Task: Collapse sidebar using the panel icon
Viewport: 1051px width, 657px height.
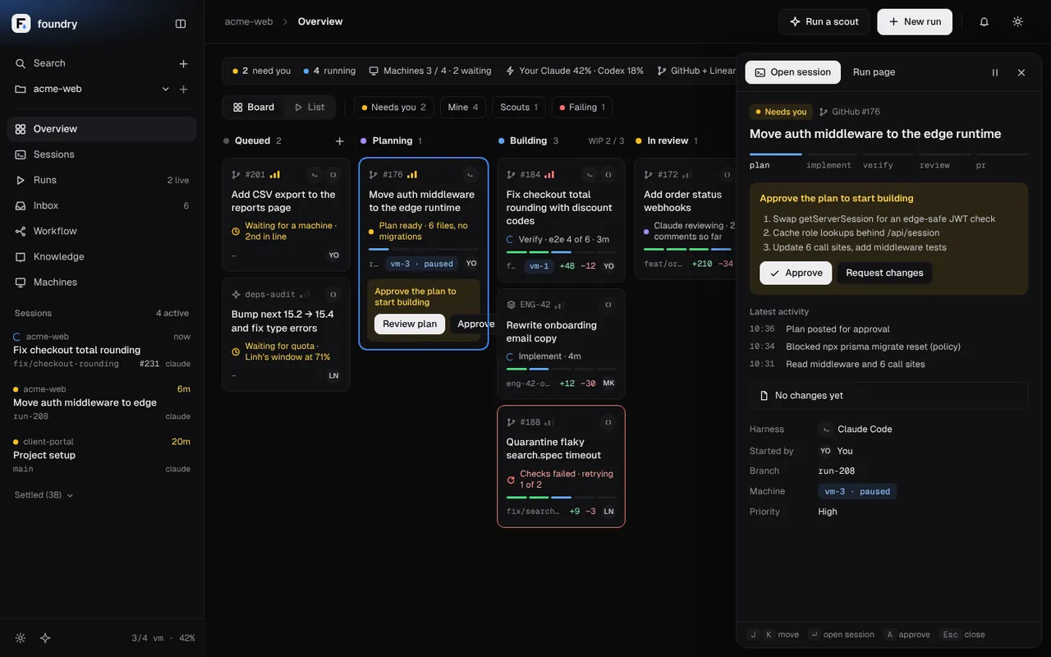Action: [x=181, y=24]
